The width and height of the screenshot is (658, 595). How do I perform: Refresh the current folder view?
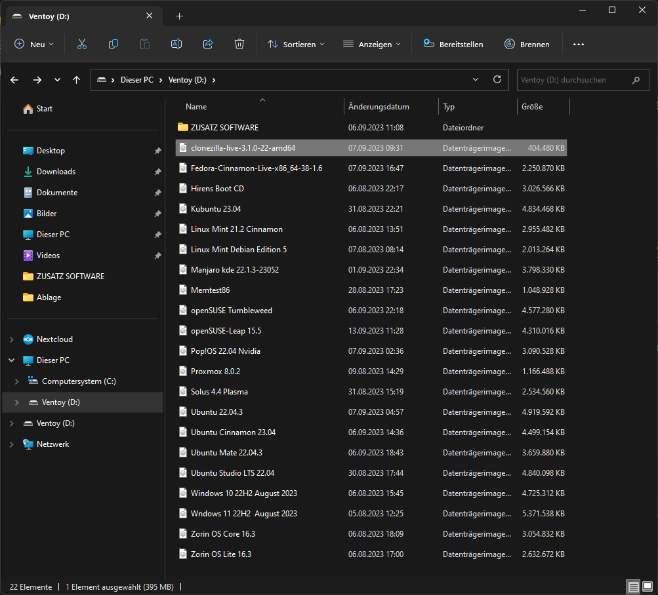tap(497, 79)
